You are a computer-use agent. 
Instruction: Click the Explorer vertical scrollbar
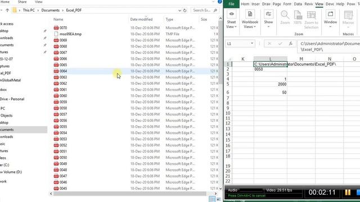tap(220, 53)
